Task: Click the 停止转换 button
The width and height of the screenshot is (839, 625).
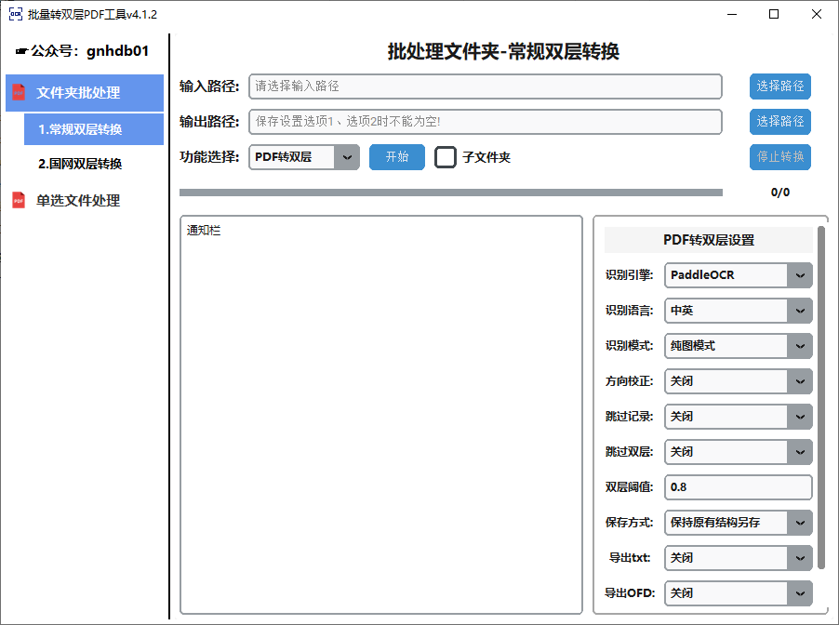Action: click(x=780, y=157)
